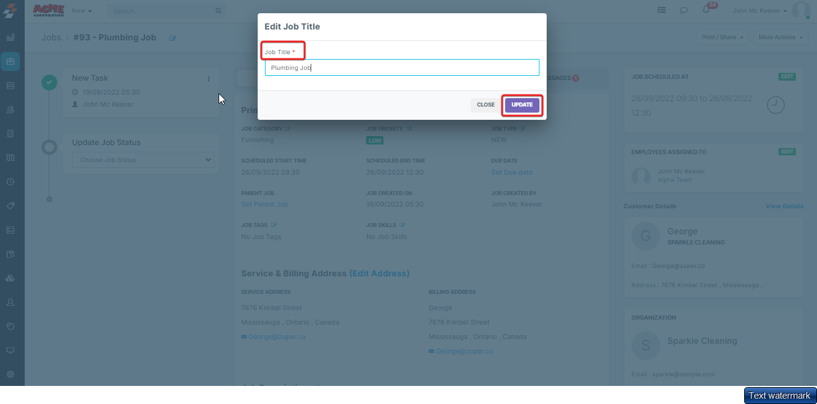The image size is (817, 404).
Task: Open the notifications bell icon
Action: click(x=706, y=10)
